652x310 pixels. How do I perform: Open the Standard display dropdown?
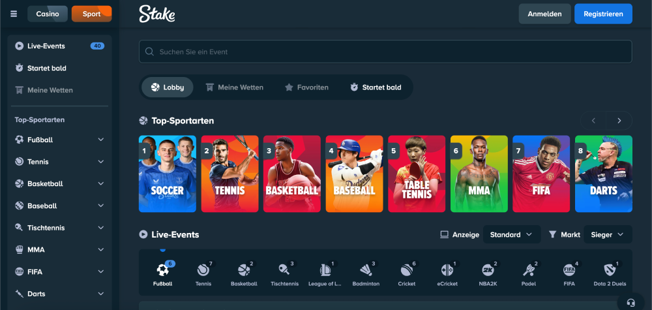coord(511,234)
